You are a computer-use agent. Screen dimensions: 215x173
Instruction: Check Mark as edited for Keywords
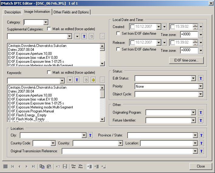(x=49, y=72)
